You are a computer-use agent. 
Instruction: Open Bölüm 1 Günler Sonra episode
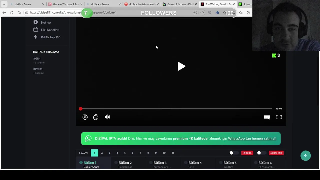pos(94,163)
